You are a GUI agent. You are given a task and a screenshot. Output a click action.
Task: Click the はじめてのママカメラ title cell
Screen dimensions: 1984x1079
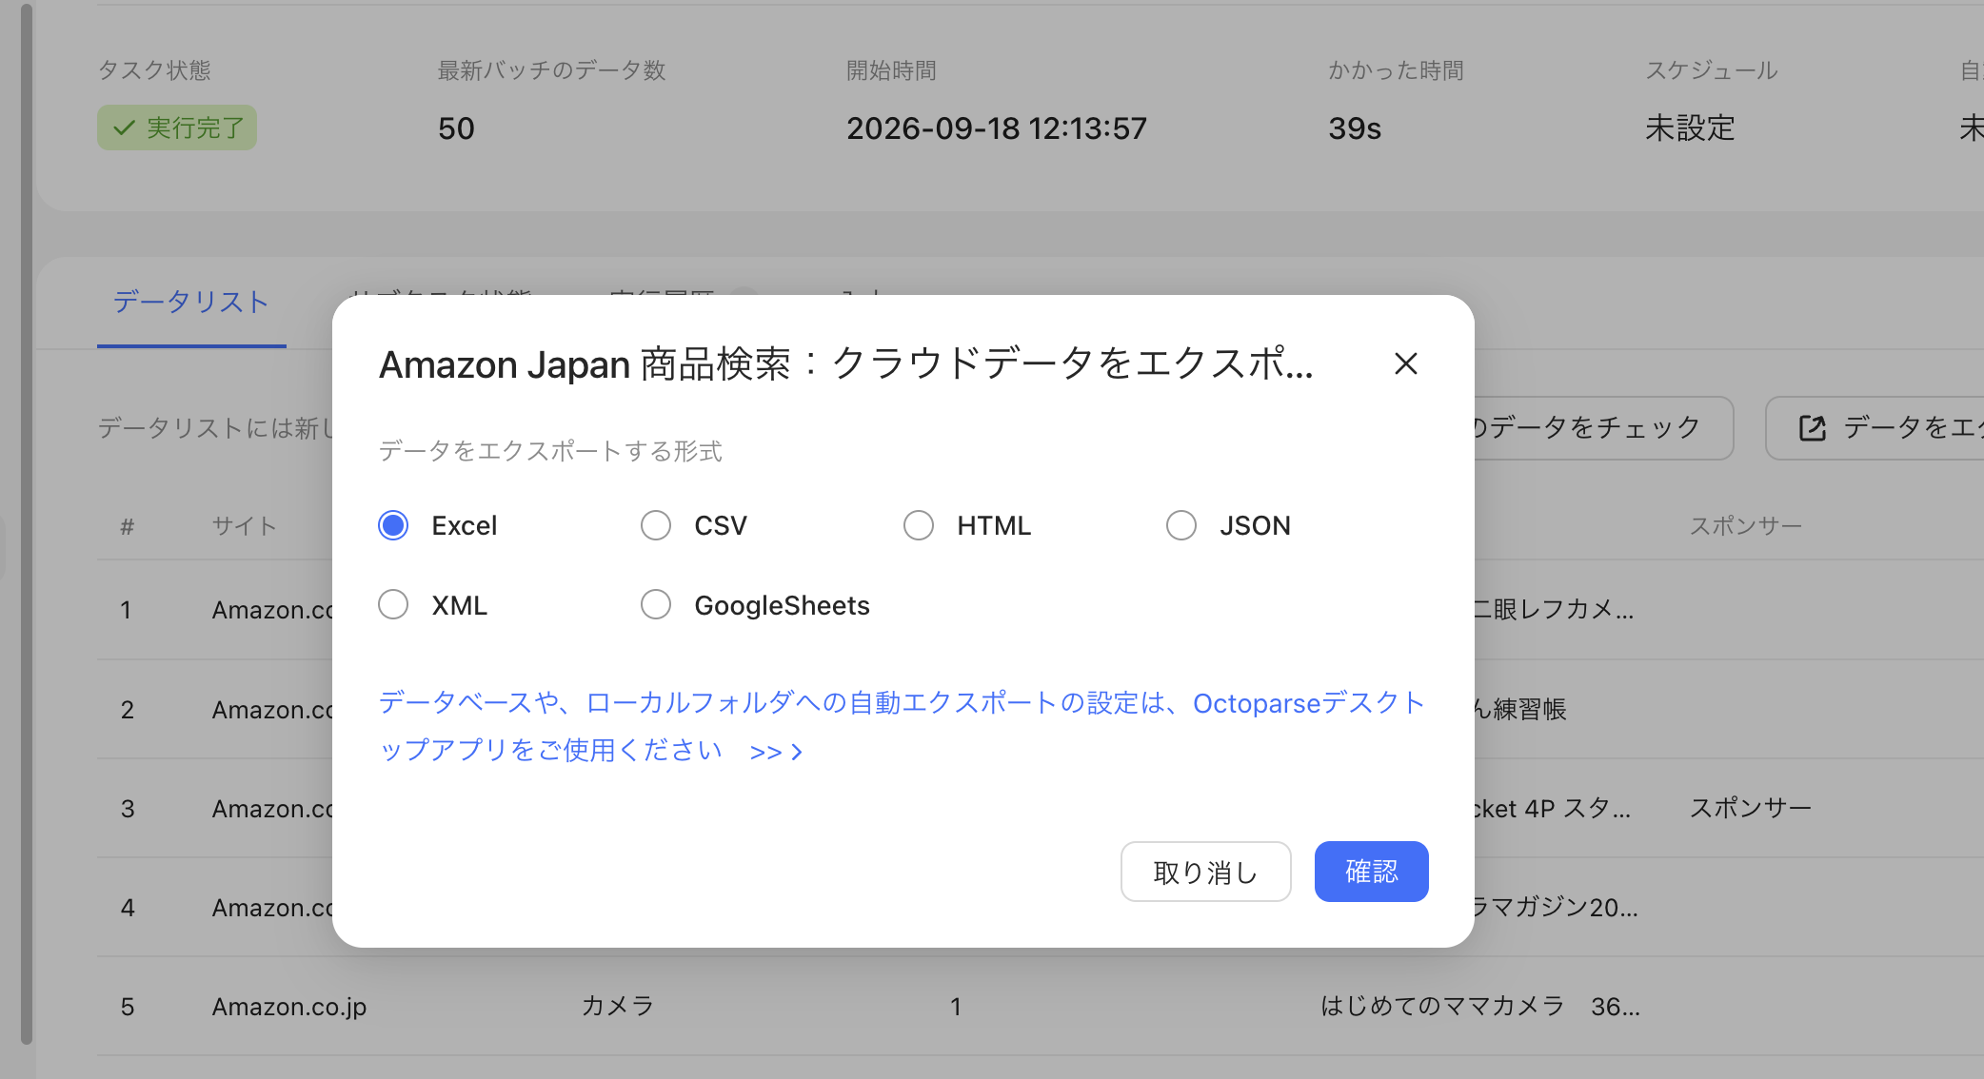pos(1480,1006)
